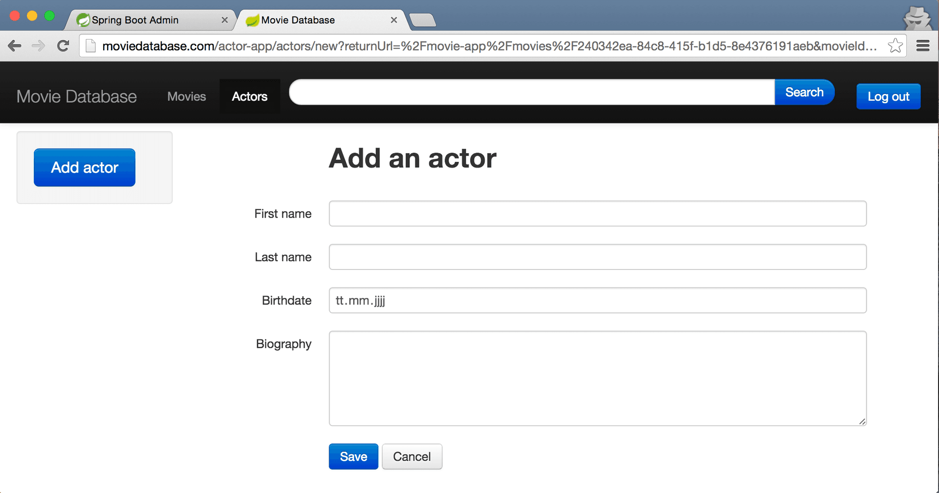Screen dimensions: 939x493
Task: Bookmark page with the star icon
Action: click(895, 46)
